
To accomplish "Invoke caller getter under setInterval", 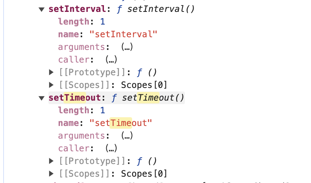I will click(111, 59).
